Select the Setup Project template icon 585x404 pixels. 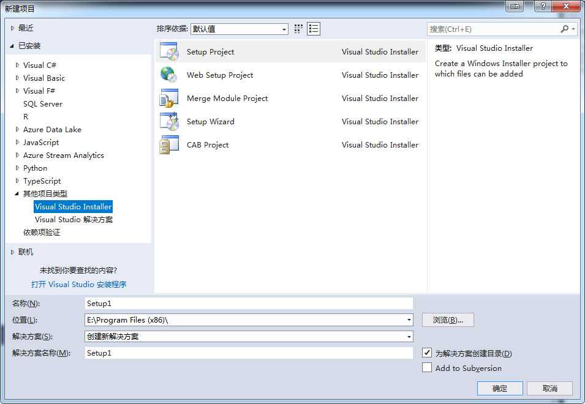pos(170,51)
